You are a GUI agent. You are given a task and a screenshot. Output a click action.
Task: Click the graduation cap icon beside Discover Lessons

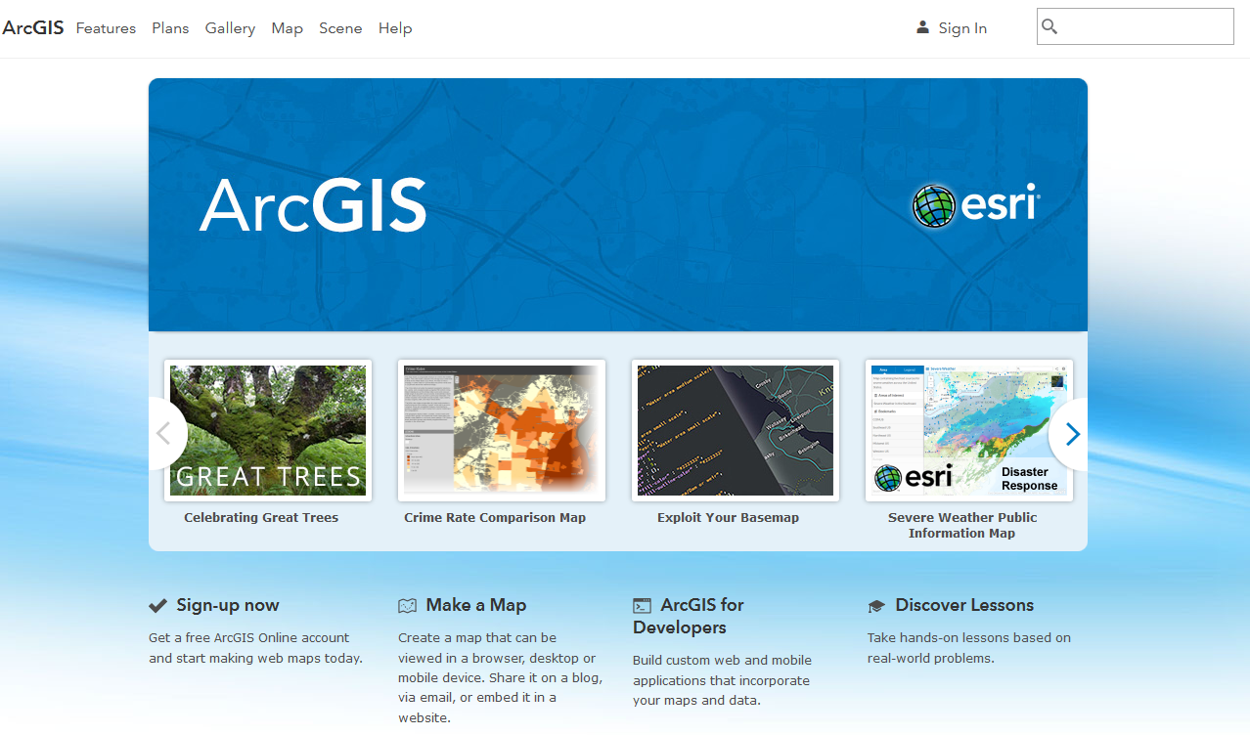pyautogui.click(x=876, y=606)
